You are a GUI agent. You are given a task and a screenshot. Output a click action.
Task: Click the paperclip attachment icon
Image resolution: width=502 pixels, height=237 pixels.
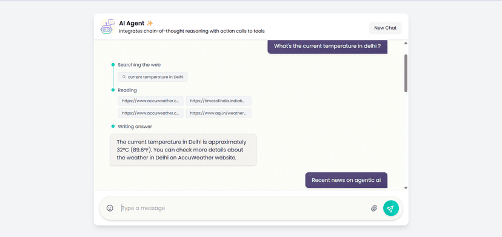coord(374,209)
